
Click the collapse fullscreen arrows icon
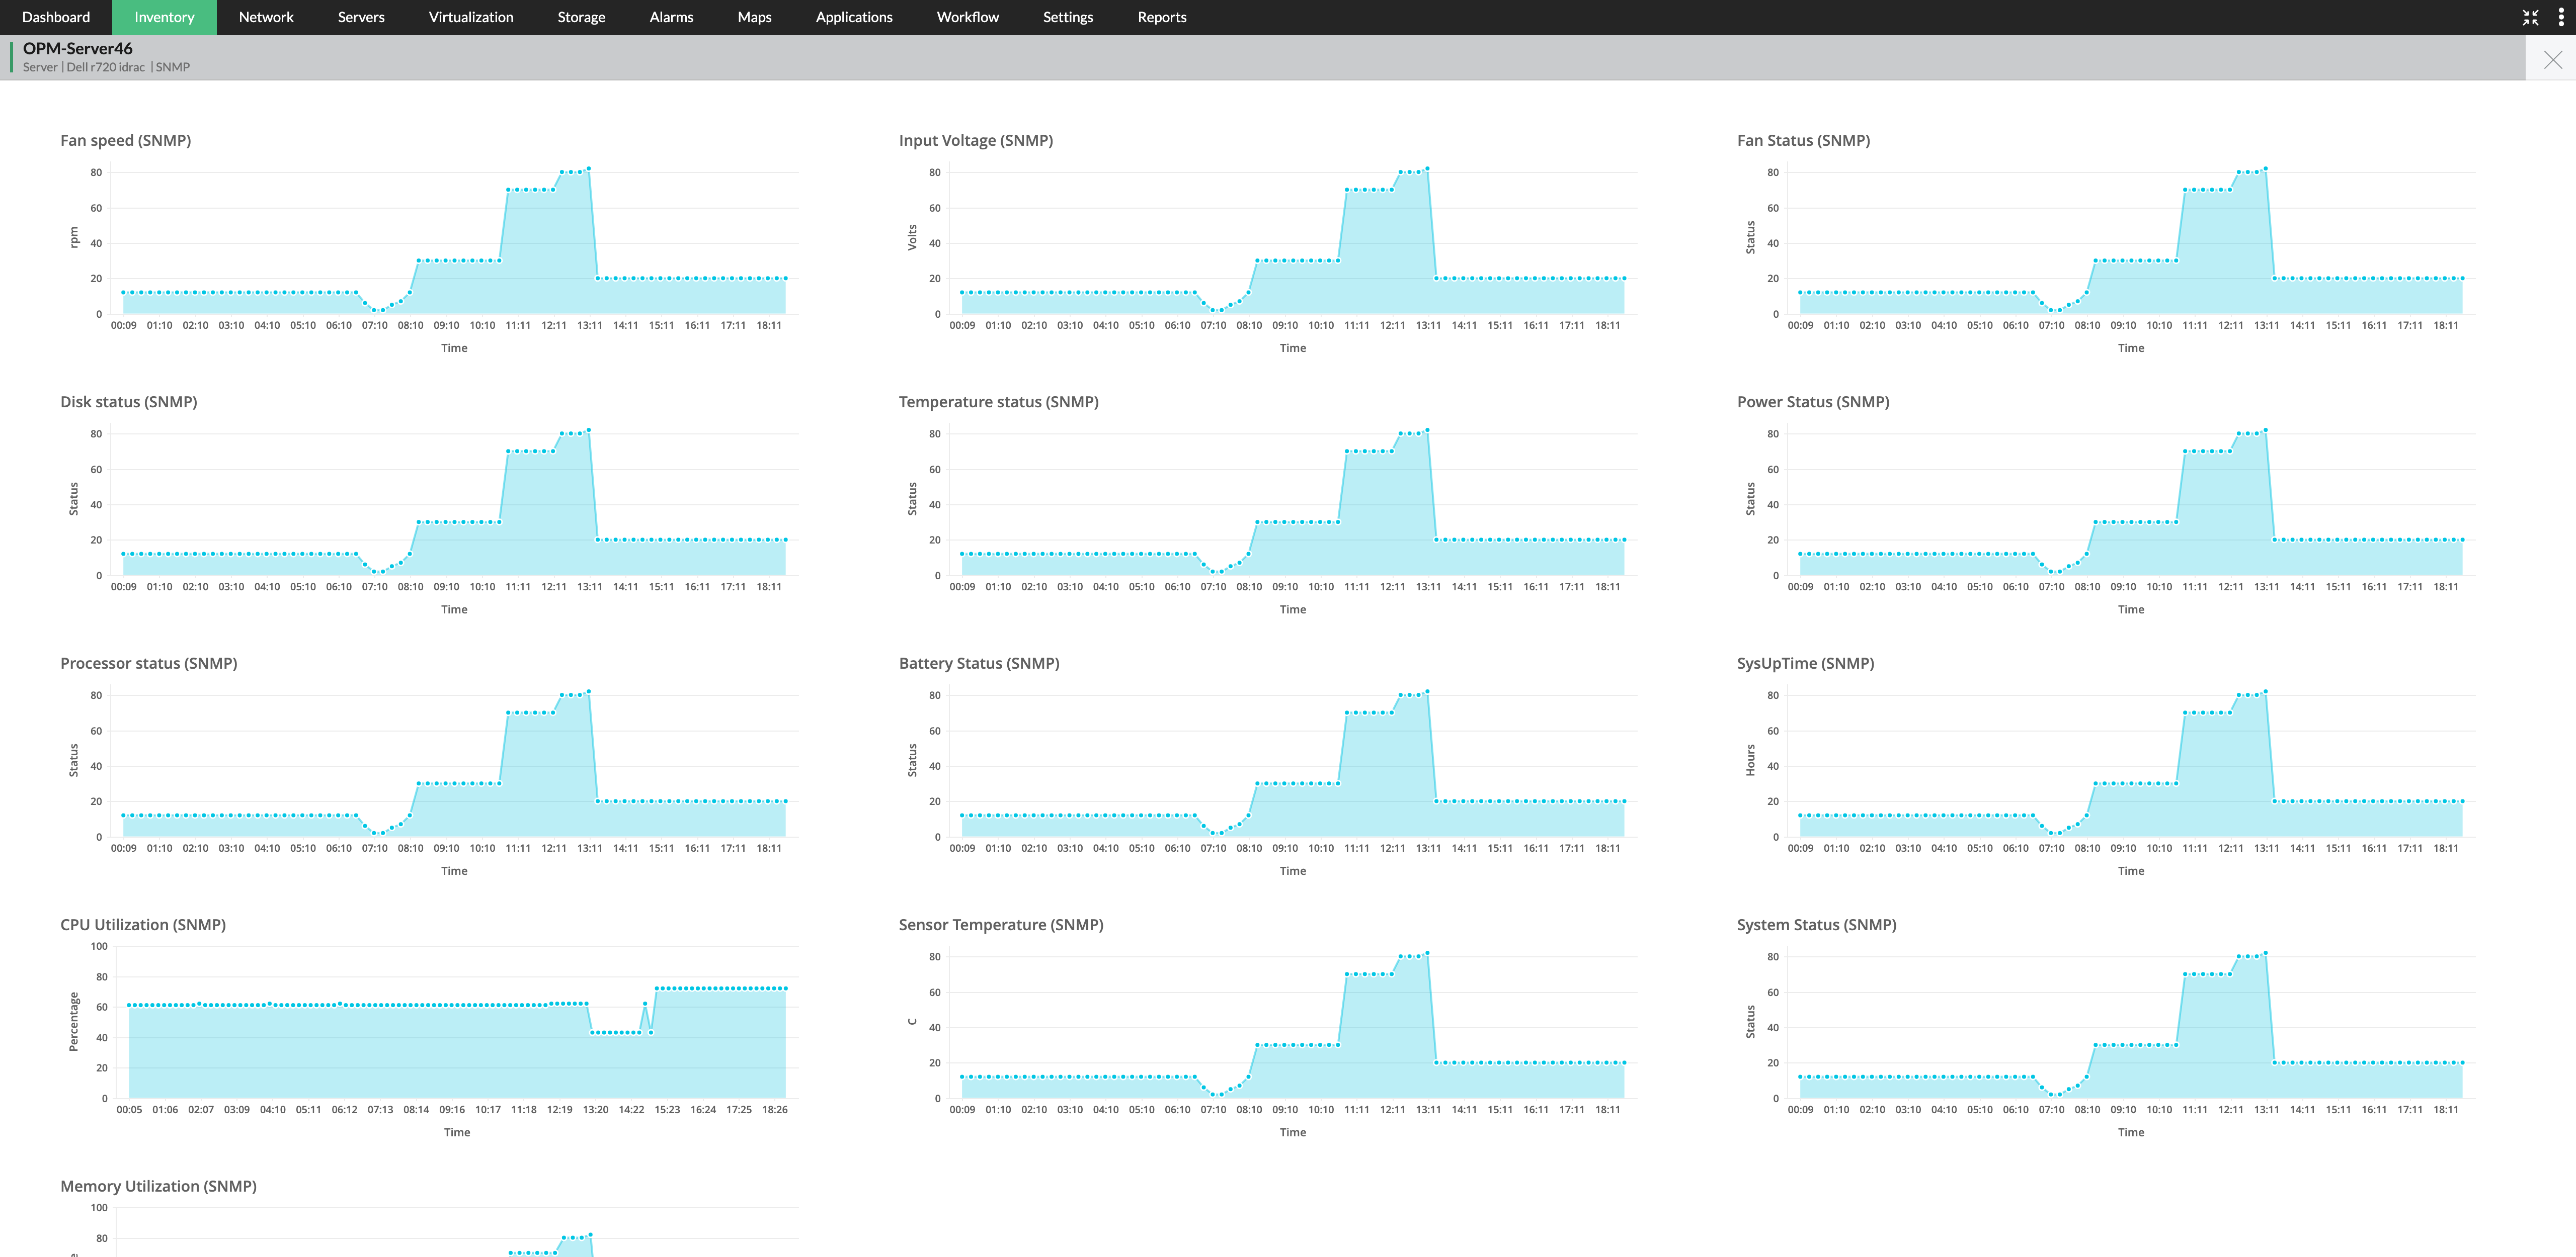[x=2530, y=17]
